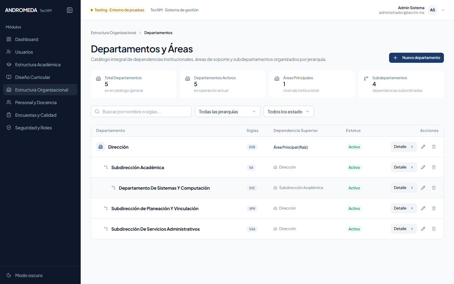Screen dimensions: 454x284
Task: Click the ANDROMEDA TecNM logo
Action: pyautogui.click(x=28, y=10)
